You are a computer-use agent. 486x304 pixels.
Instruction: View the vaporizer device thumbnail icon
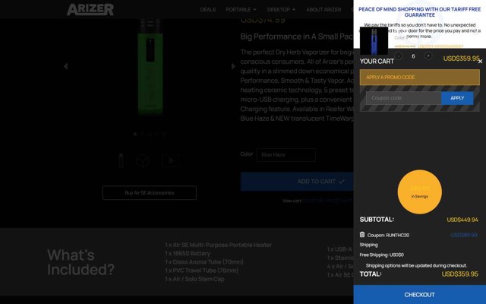pos(121,160)
